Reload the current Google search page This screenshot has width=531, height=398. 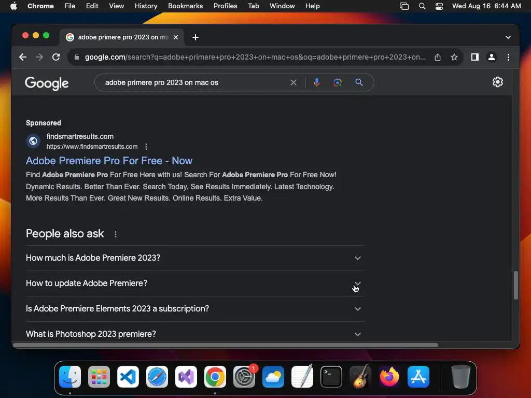point(56,57)
